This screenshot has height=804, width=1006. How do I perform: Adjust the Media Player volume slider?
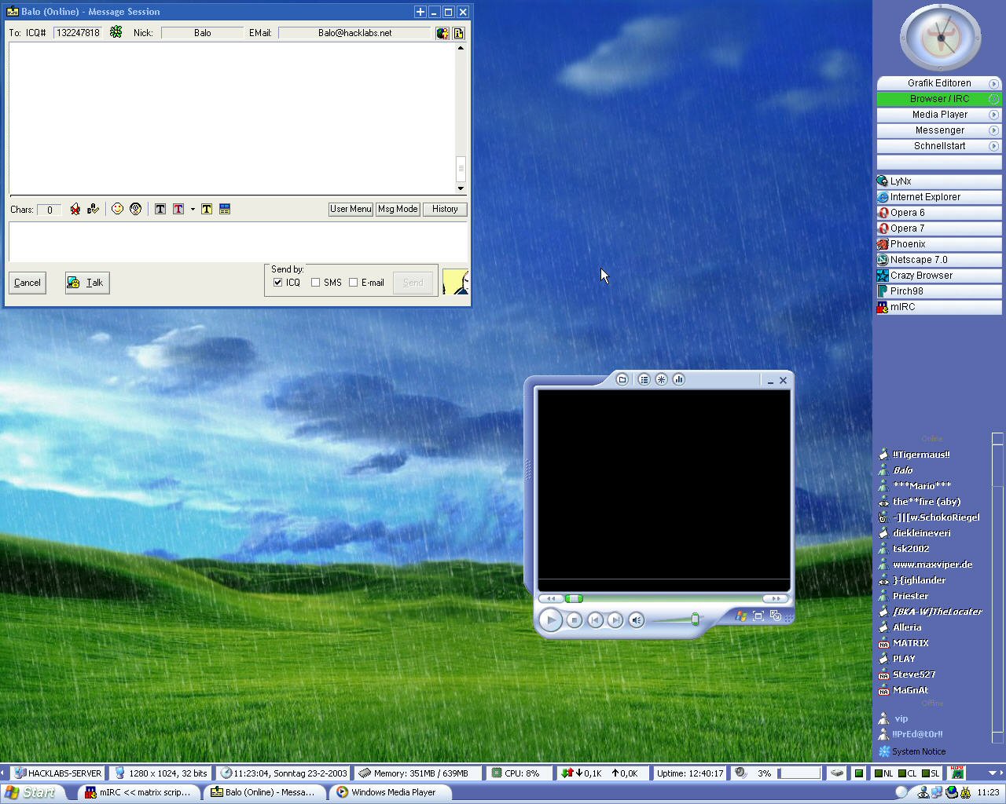pyautogui.click(x=695, y=620)
